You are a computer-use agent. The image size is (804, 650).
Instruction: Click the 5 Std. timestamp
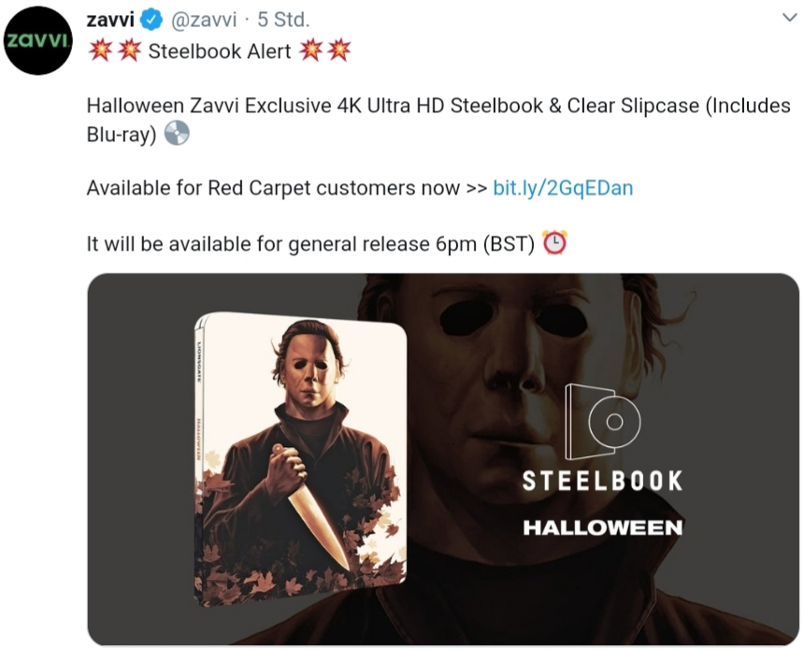[283, 20]
